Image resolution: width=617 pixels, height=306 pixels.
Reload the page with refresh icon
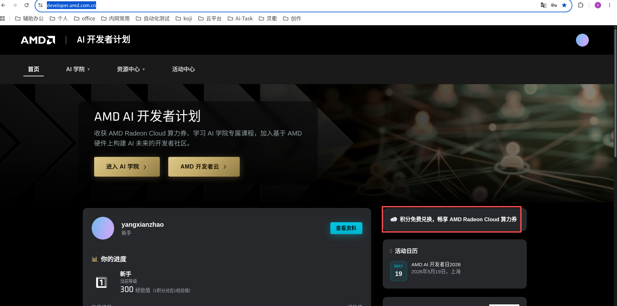tap(27, 5)
